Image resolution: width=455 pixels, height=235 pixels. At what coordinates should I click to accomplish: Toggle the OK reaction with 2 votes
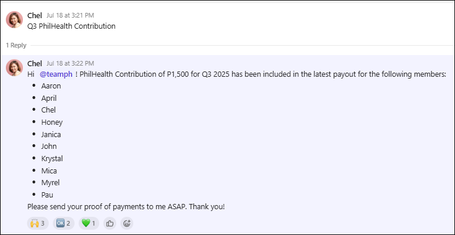63,223
